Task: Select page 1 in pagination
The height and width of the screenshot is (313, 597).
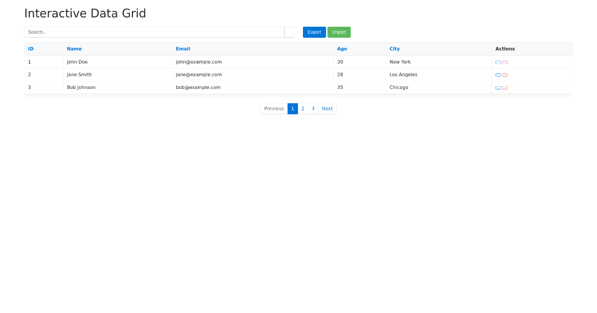Action: (293, 109)
